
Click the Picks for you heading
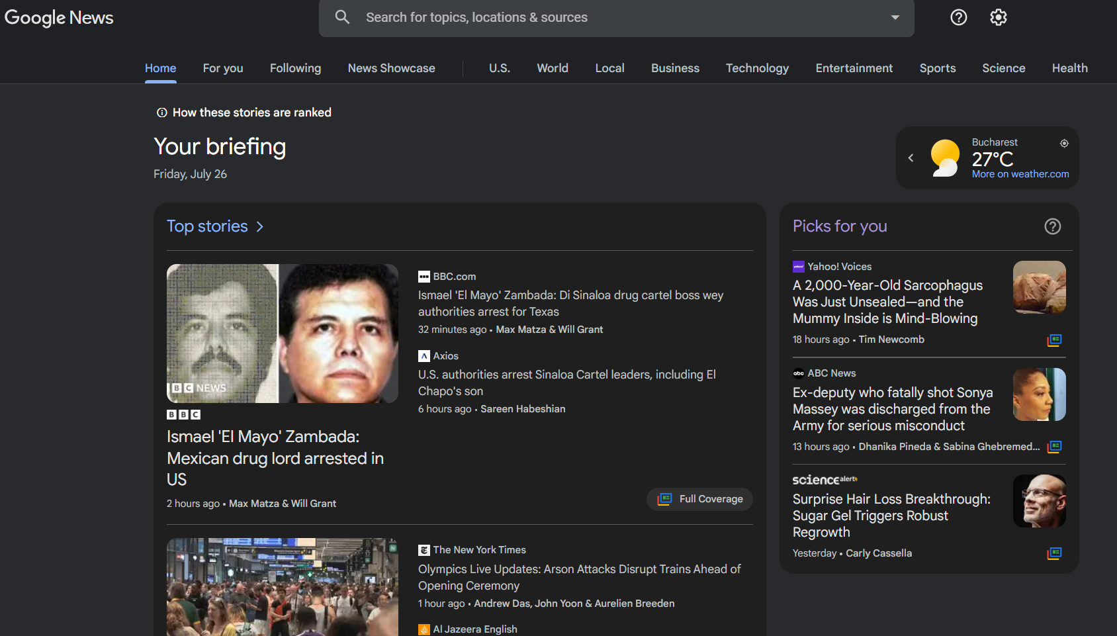840,226
